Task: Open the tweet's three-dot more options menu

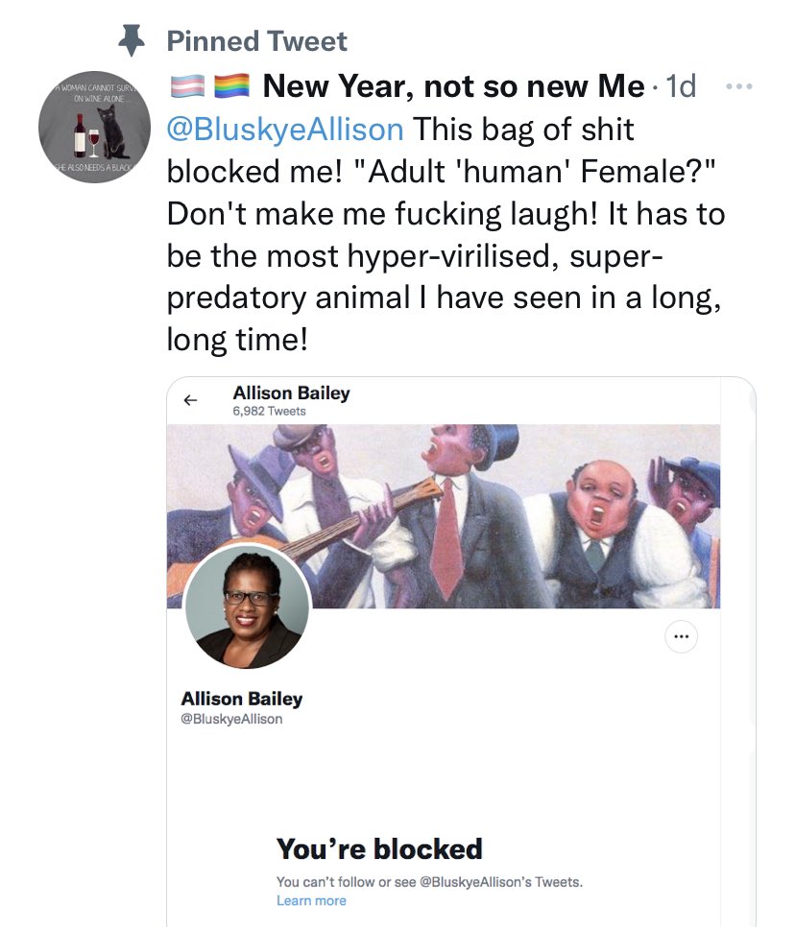Action: tap(738, 86)
